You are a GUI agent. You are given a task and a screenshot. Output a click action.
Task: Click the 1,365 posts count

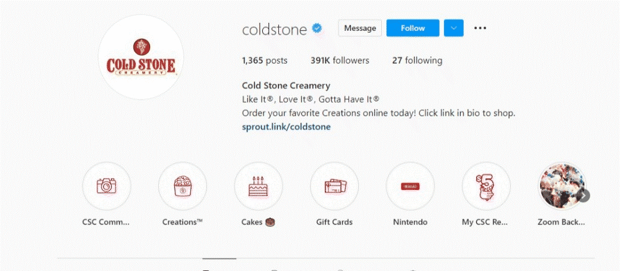point(265,61)
